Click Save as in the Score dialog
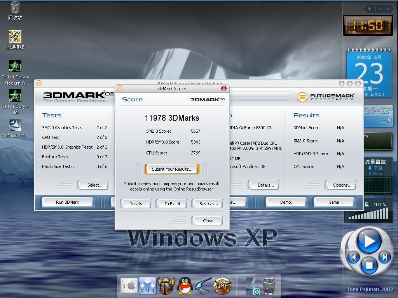The height and width of the screenshot is (298, 398). tap(208, 204)
